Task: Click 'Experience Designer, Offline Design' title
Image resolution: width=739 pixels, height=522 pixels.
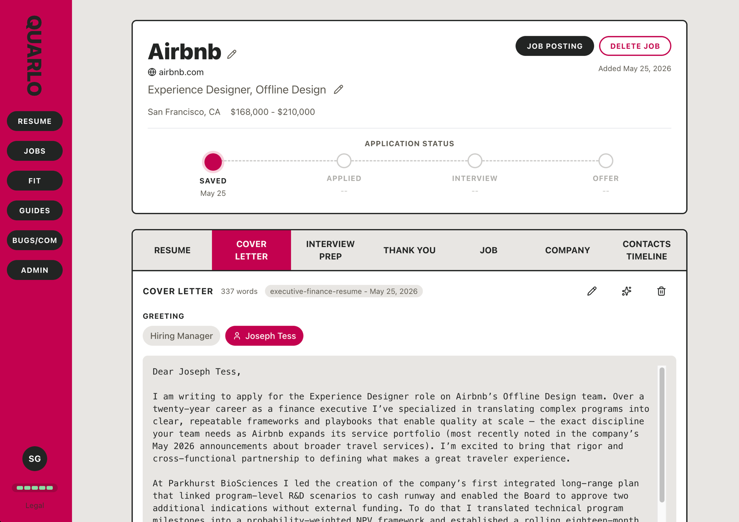Action: click(x=237, y=90)
